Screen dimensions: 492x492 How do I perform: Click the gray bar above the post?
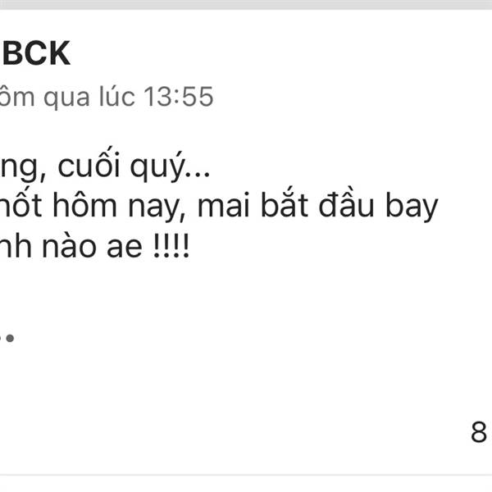click(x=246, y=4)
